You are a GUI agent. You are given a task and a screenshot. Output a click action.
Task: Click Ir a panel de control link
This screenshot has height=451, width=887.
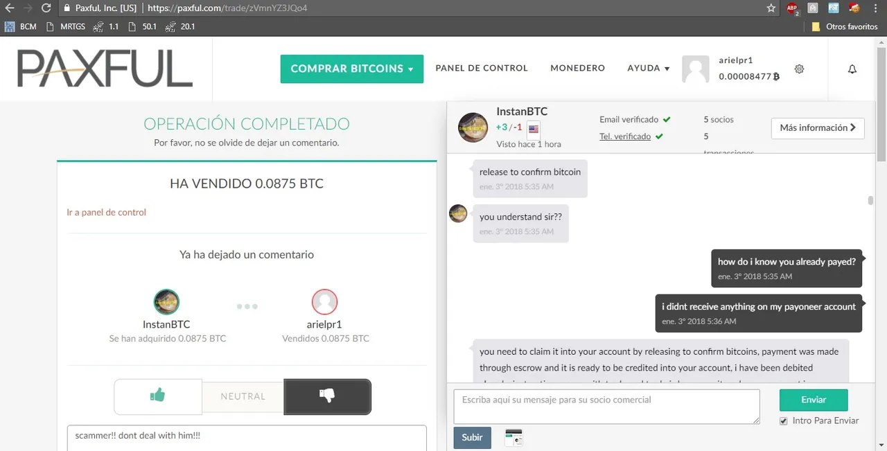coord(106,213)
